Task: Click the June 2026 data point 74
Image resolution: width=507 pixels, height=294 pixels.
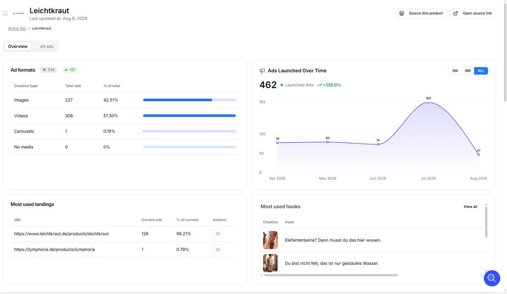Action: 378,144
